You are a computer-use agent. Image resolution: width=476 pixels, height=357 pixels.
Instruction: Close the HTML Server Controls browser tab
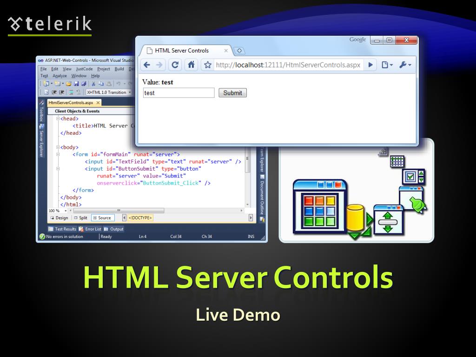(x=226, y=51)
